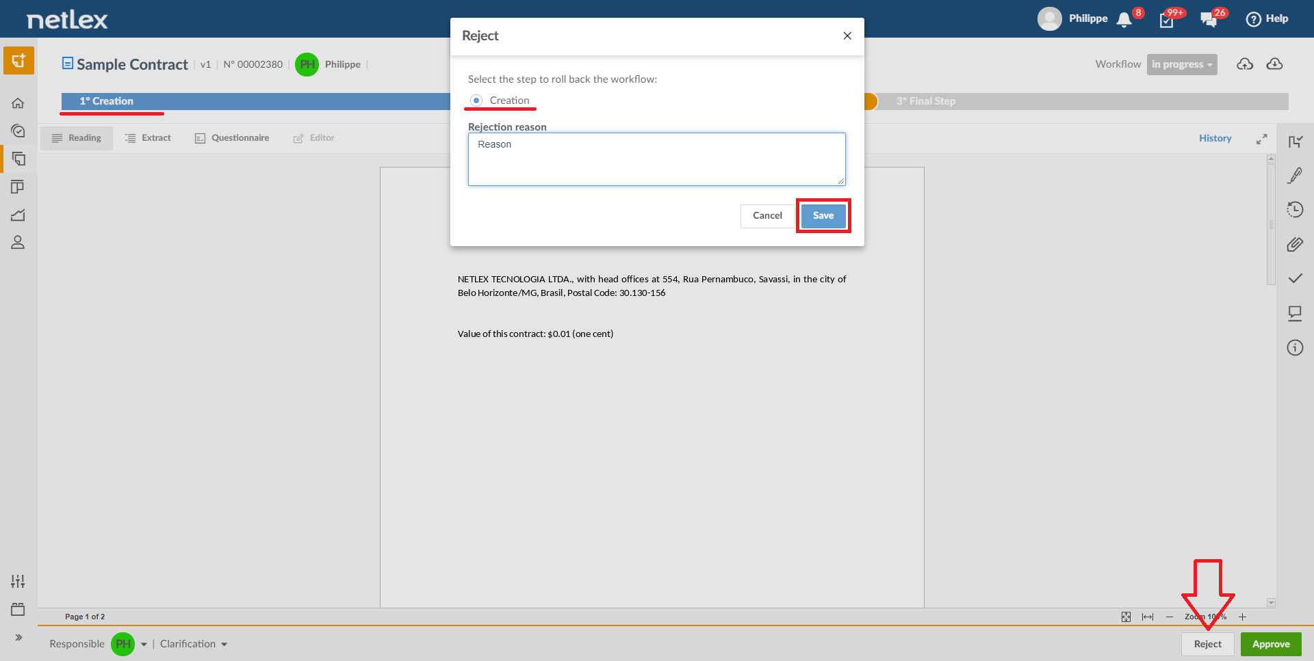Click the workflow flow icon in right panel
The height and width of the screenshot is (661, 1314).
point(1295,141)
